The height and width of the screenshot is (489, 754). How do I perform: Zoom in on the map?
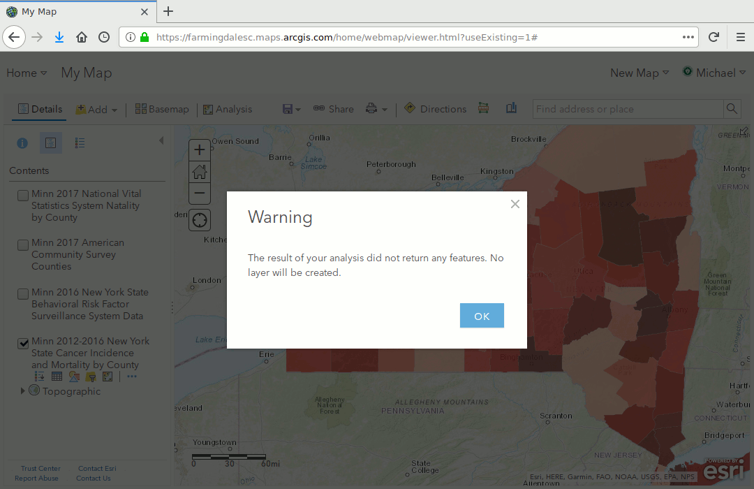click(200, 149)
